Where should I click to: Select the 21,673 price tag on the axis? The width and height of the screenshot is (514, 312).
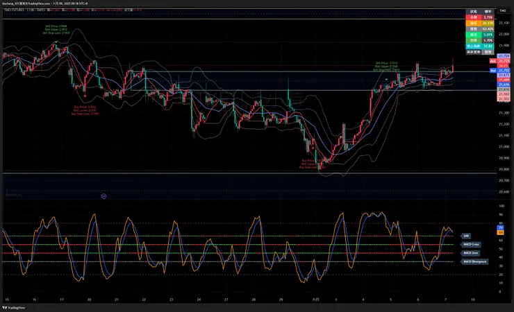click(x=504, y=75)
